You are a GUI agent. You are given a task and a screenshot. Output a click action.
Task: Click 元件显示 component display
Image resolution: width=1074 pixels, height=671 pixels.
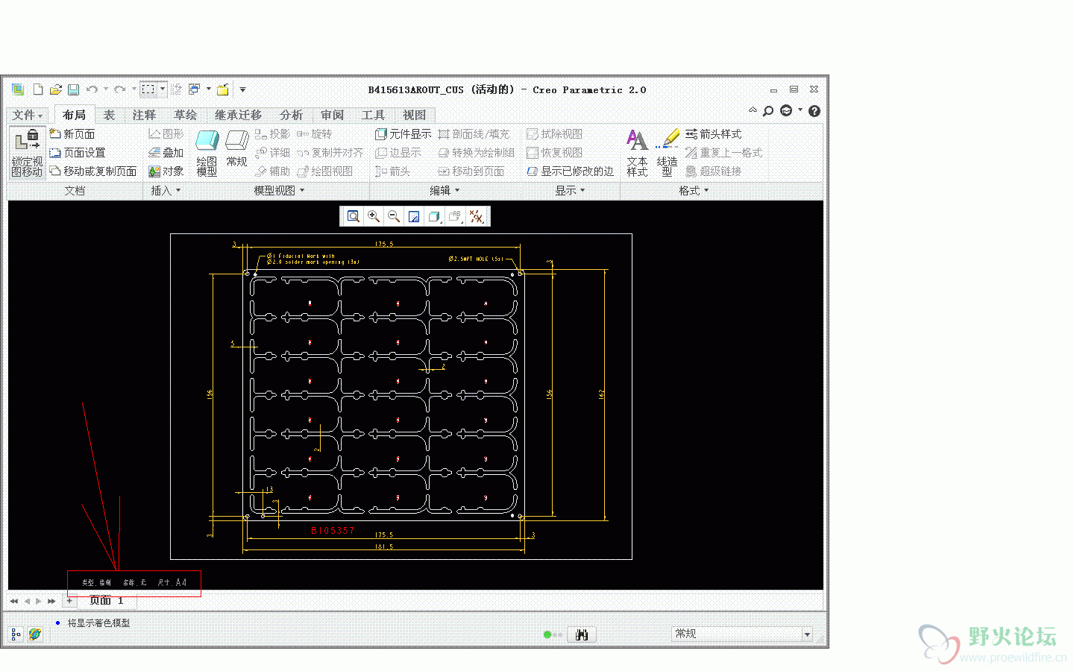[403, 133]
